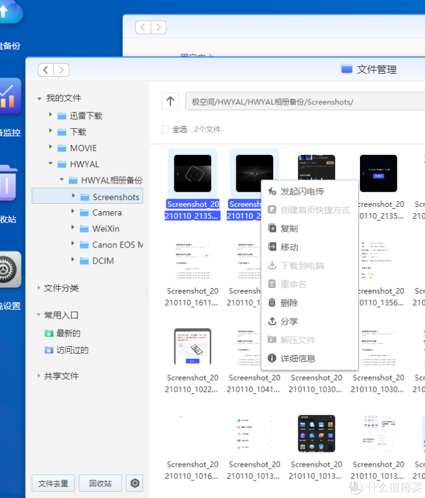Click the forward navigation arrow in file manager

point(61,70)
